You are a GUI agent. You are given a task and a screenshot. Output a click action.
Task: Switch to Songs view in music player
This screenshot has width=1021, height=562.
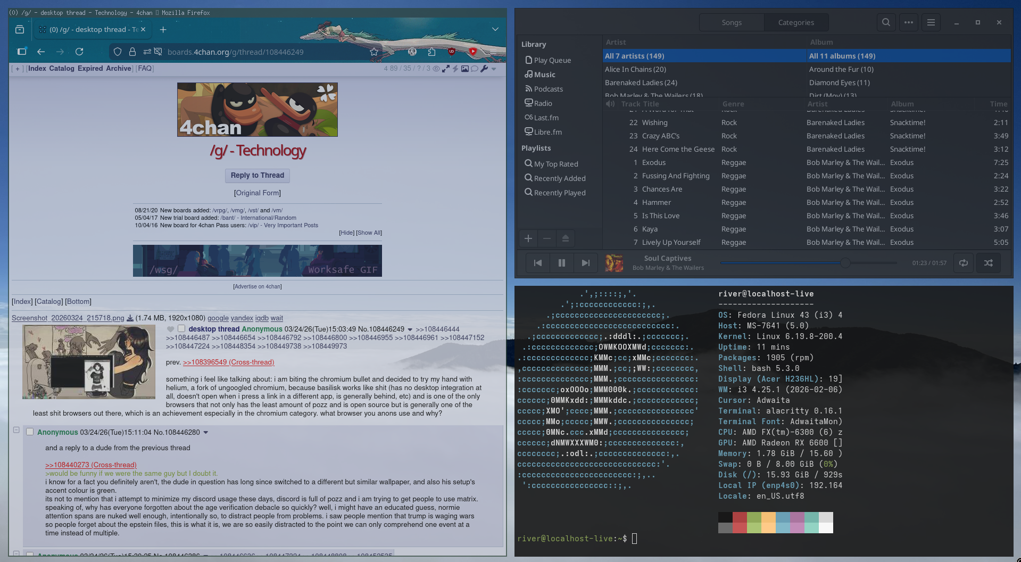click(732, 22)
